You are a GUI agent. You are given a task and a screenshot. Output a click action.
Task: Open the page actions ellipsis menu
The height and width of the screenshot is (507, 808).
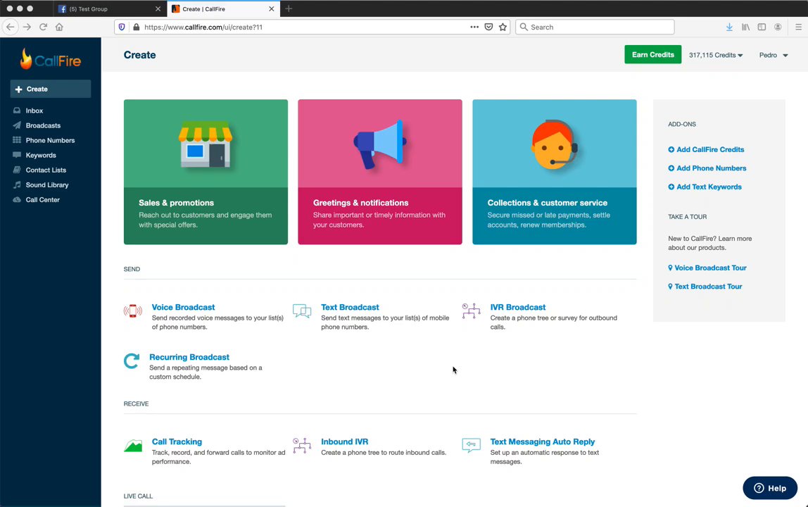pos(474,27)
